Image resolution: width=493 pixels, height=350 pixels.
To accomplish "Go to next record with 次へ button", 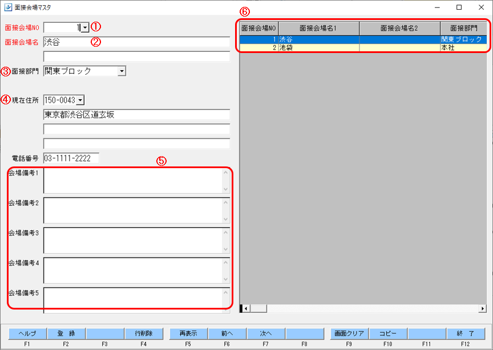I will (x=266, y=333).
